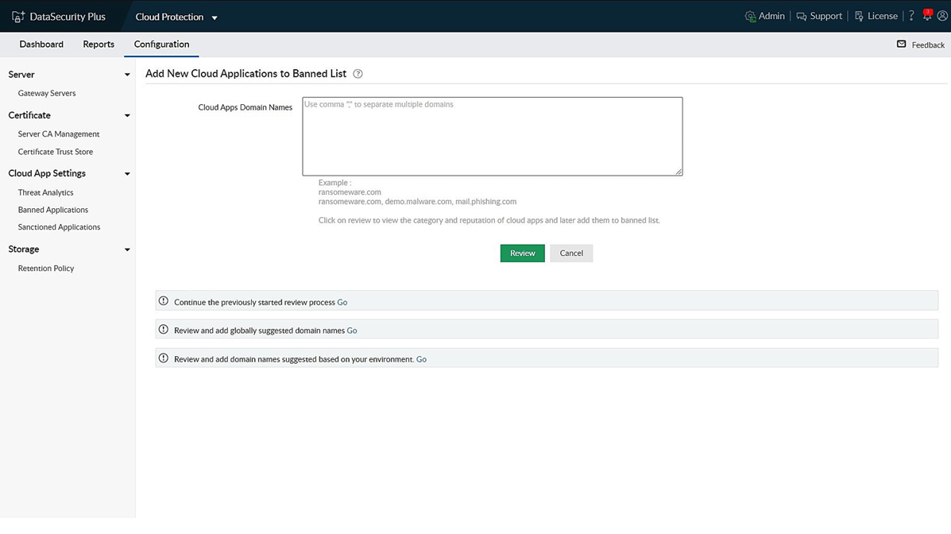
Task: Collapse the Server section
Action: click(x=126, y=74)
